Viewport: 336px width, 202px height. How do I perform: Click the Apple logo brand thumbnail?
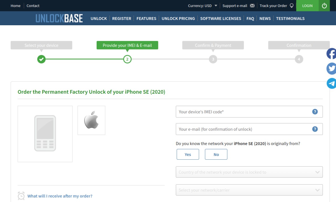click(91, 120)
